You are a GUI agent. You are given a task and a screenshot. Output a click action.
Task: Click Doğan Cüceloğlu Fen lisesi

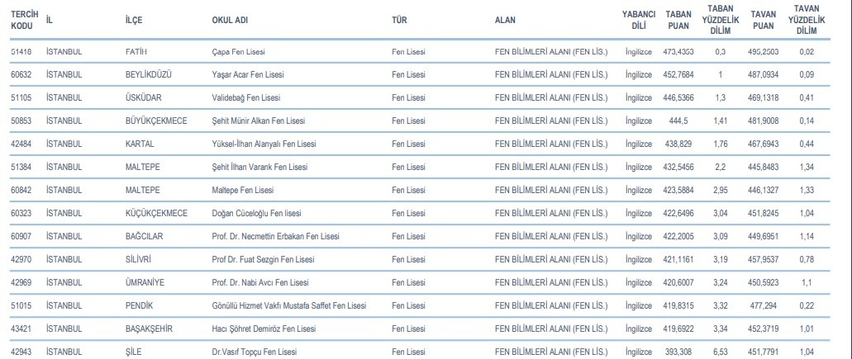[256, 214]
